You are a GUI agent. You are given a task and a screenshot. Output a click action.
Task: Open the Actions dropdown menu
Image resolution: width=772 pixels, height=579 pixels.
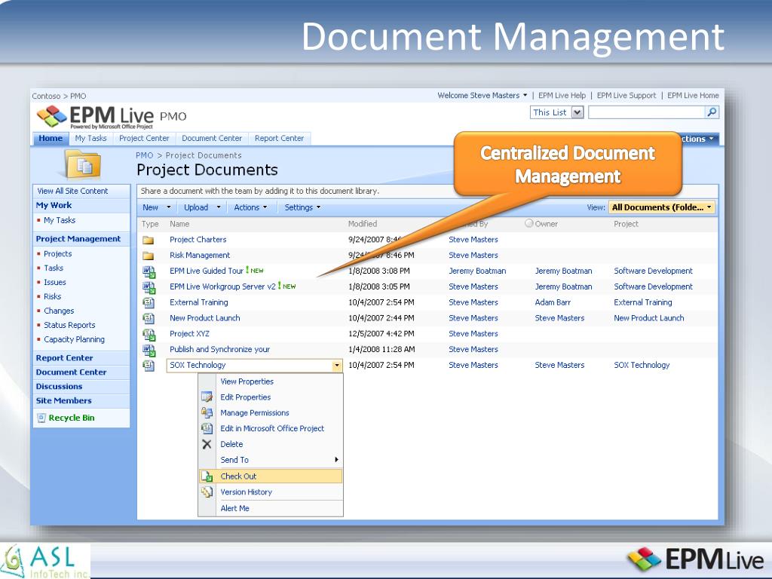(x=250, y=207)
